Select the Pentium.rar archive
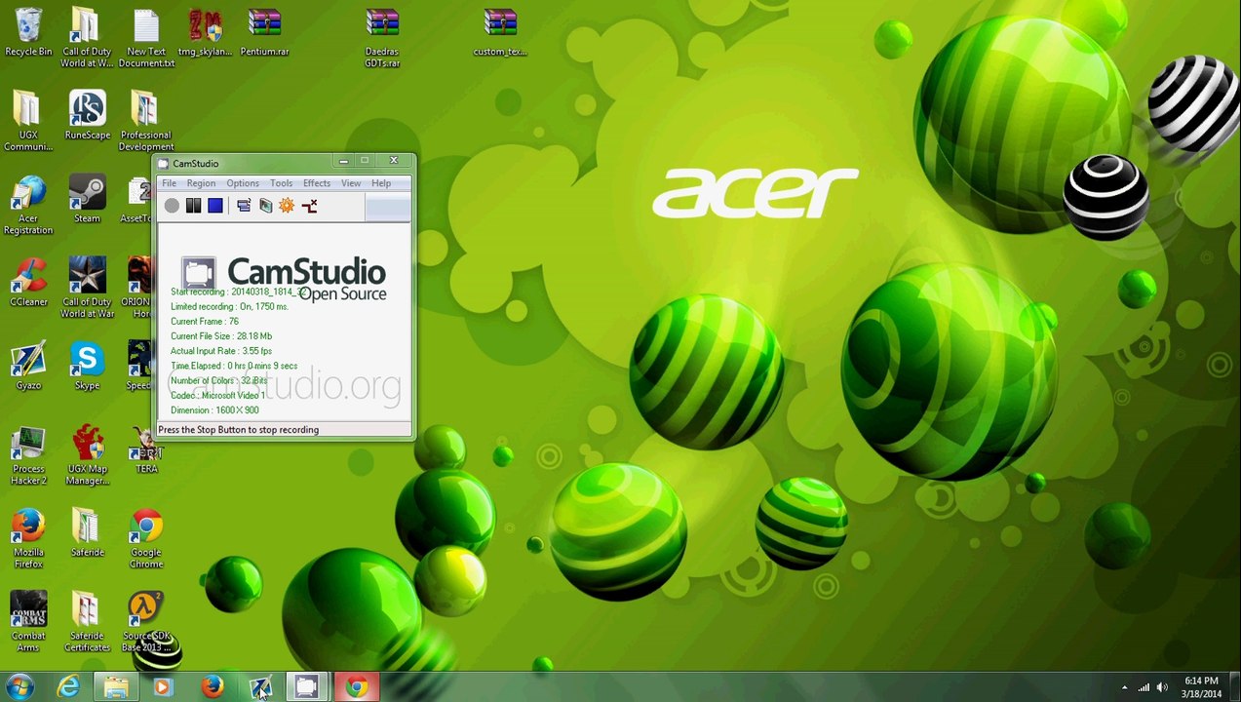The width and height of the screenshot is (1241, 702). (x=264, y=33)
